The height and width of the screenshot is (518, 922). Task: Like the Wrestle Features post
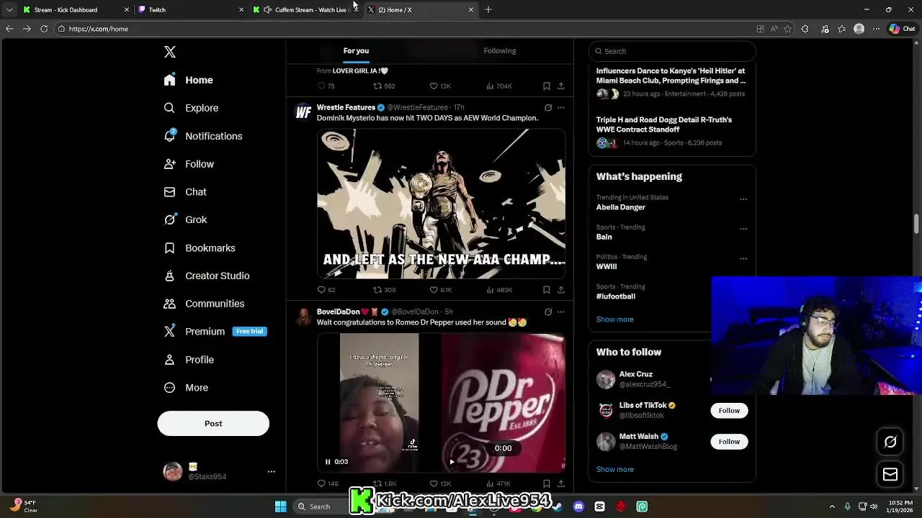coord(434,290)
